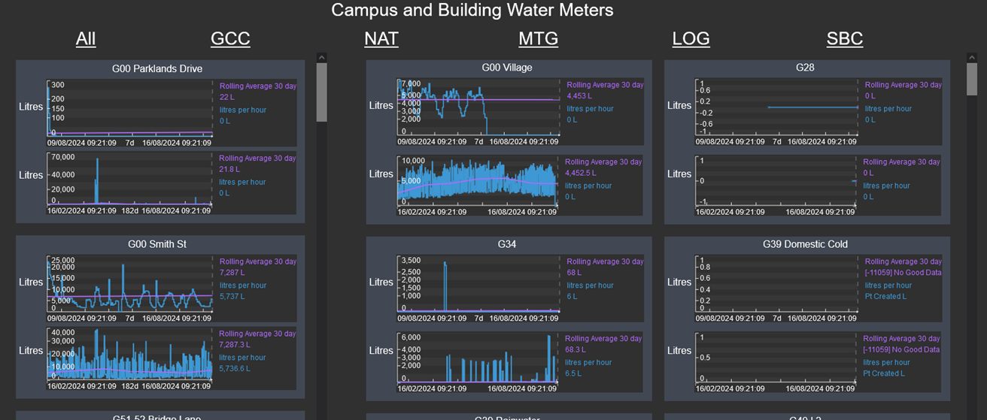Screen dimensions: 987x420
Task: Select the G00 Village 7-day trend chart
Action: pos(478,106)
